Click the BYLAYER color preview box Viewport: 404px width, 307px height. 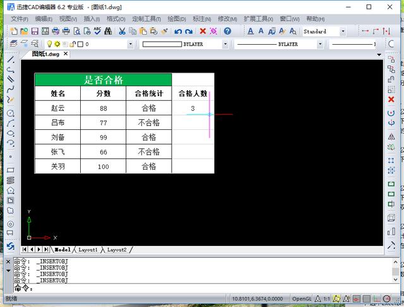pyautogui.click(x=162, y=44)
